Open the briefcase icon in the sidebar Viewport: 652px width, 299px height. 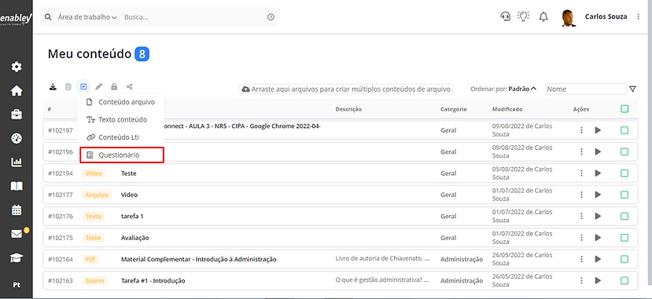(x=17, y=115)
